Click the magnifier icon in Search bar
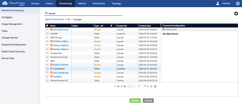The height and width of the screenshot is (104, 242). [x=46, y=13]
